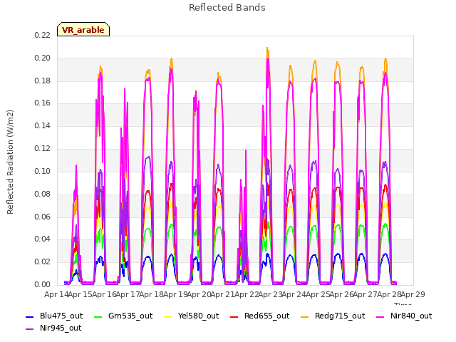Screen dimensions: 456x342
Task: Select the Nir945_out legend label
Action: click(61, 328)
